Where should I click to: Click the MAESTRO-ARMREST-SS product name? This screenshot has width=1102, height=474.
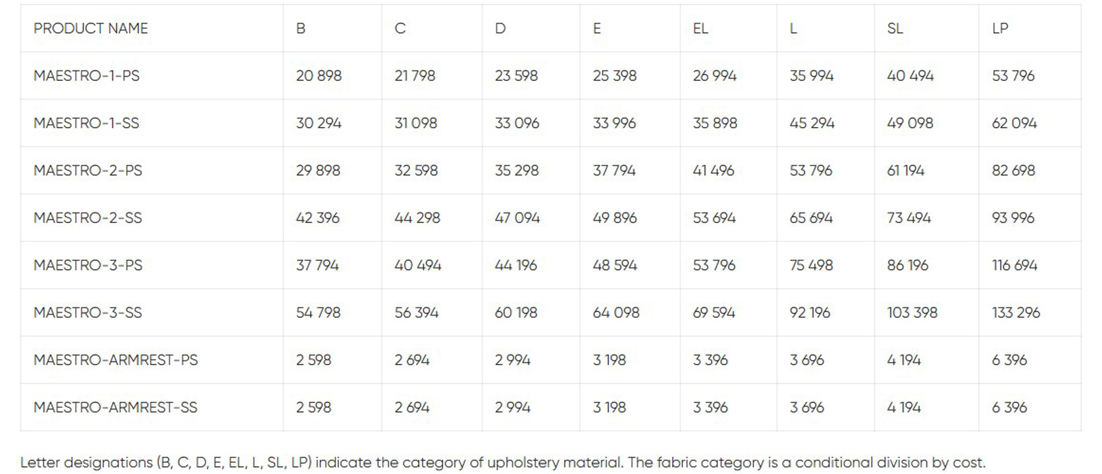pyautogui.click(x=115, y=408)
